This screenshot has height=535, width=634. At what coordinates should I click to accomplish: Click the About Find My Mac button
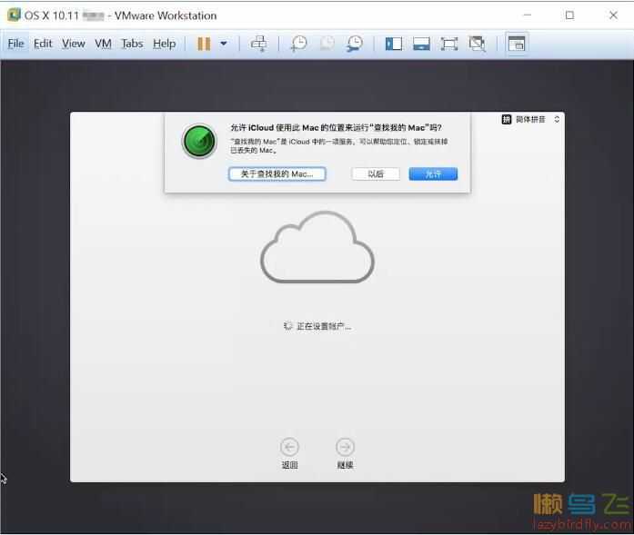coord(277,174)
